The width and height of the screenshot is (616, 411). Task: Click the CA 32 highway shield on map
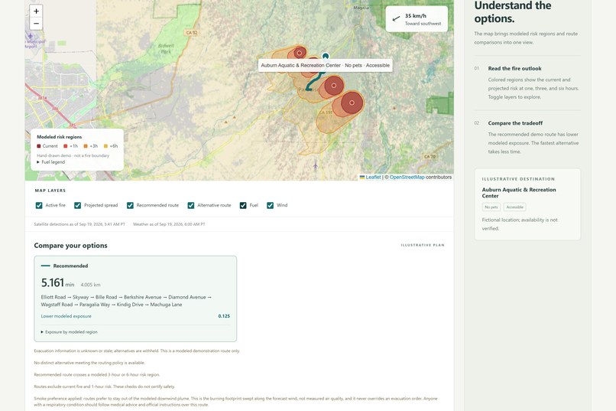(192, 33)
